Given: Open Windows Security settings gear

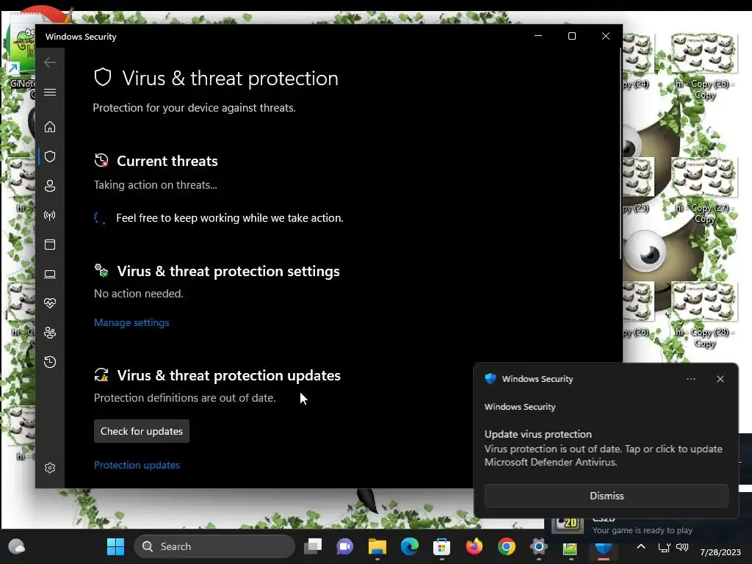Looking at the screenshot, I should (x=50, y=468).
